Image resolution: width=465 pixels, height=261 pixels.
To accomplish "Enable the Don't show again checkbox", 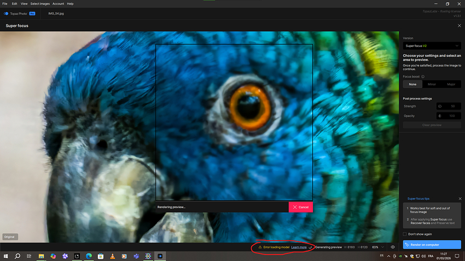I will click(405, 234).
